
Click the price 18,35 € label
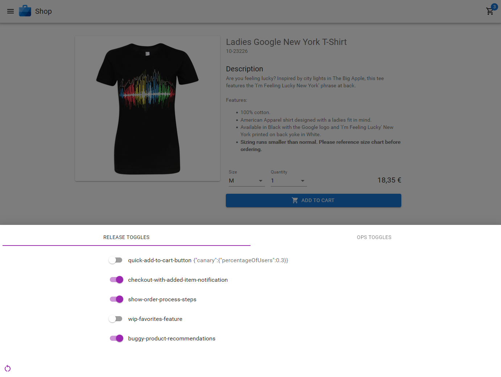pyautogui.click(x=389, y=180)
